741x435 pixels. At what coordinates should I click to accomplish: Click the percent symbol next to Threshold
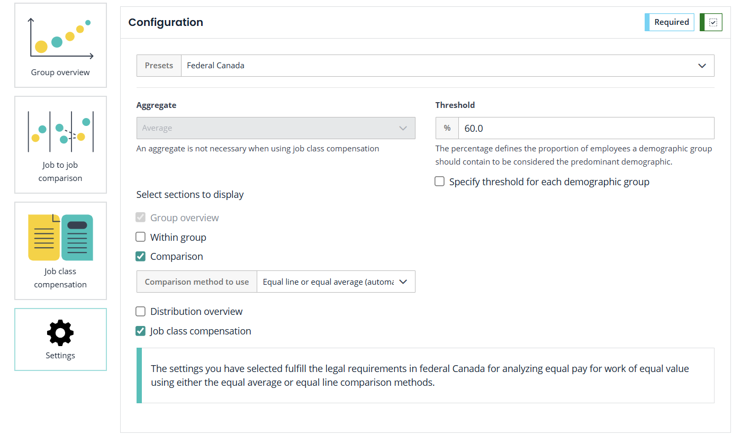point(447,128)
